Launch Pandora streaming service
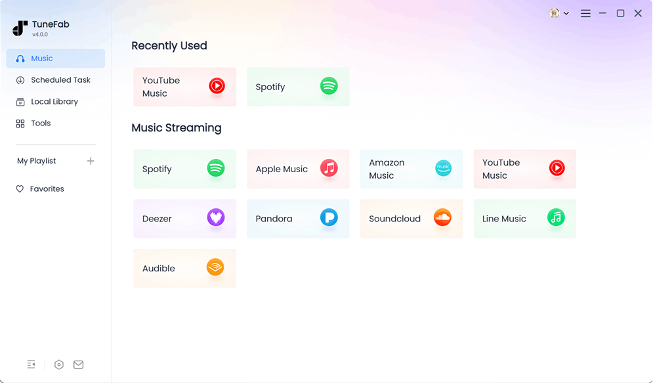 point(298,219)
